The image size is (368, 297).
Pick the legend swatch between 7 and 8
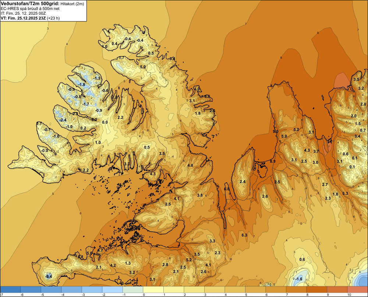coord(296,289)
